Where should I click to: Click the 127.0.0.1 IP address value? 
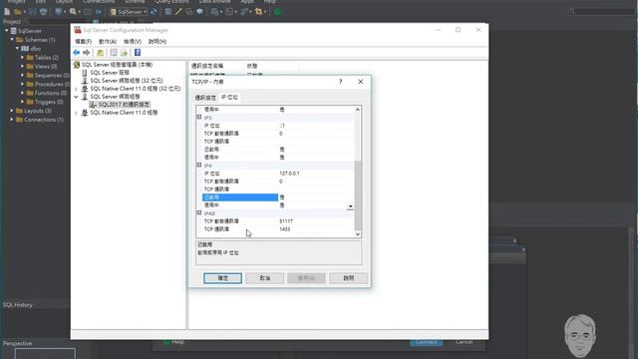click(x=289, y=174)
